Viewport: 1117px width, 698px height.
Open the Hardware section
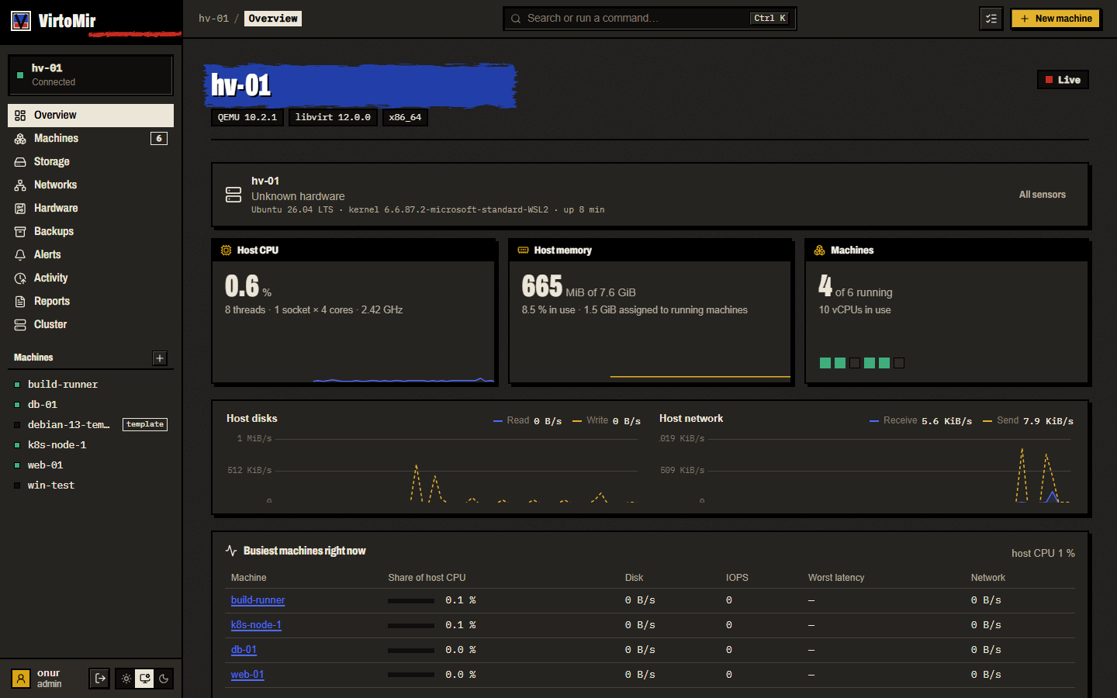coord(91,208)
